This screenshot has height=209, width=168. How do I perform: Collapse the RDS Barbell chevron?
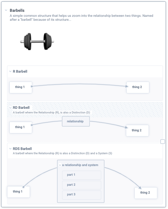10,149
